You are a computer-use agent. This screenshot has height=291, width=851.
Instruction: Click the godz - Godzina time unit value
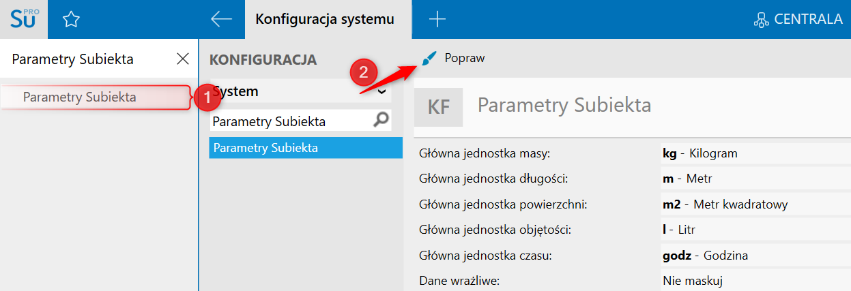pyautogui.click(x=705, y=256)
